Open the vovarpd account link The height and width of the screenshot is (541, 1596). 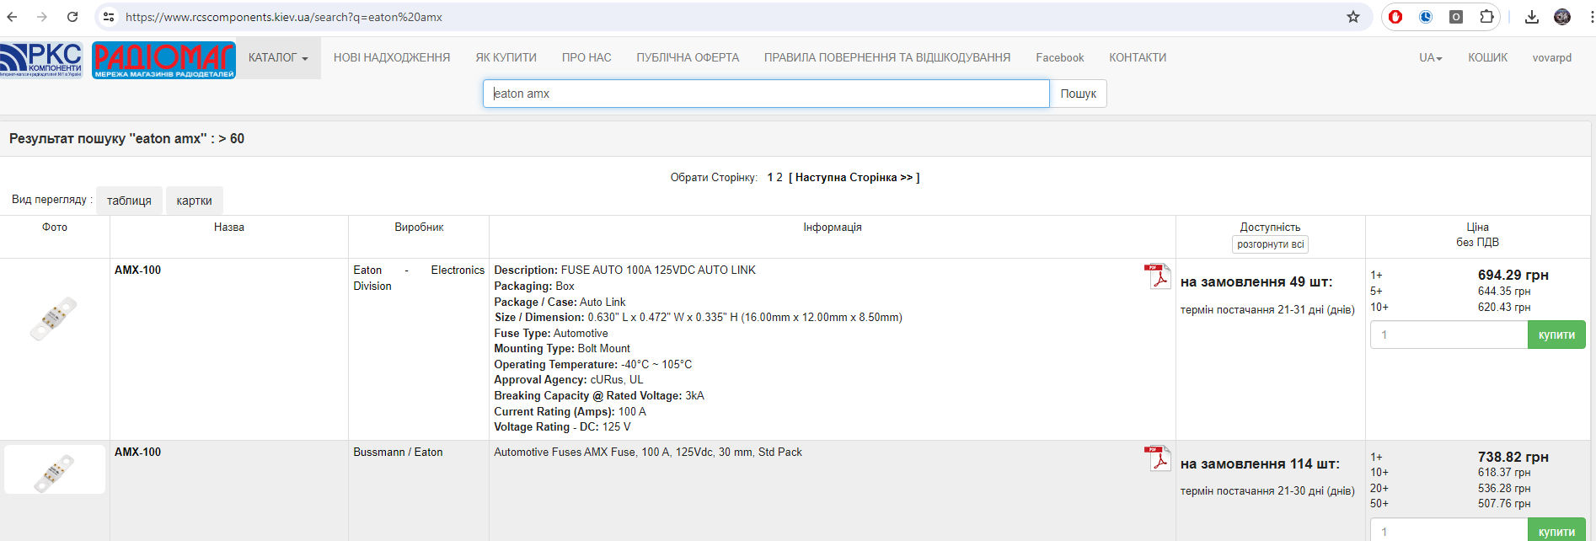click(x=1551, y=58)
